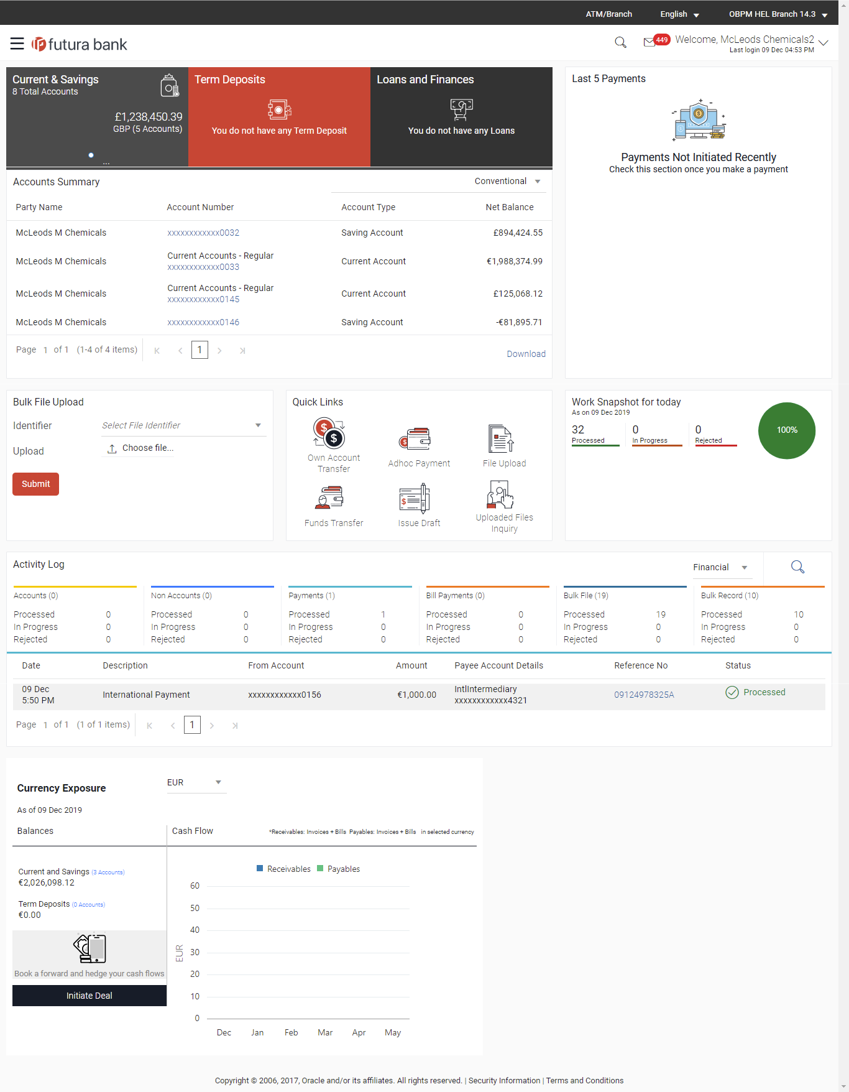Click the ATM/Branch link
Screen dimensions: 849x1092
coord(609,14)
